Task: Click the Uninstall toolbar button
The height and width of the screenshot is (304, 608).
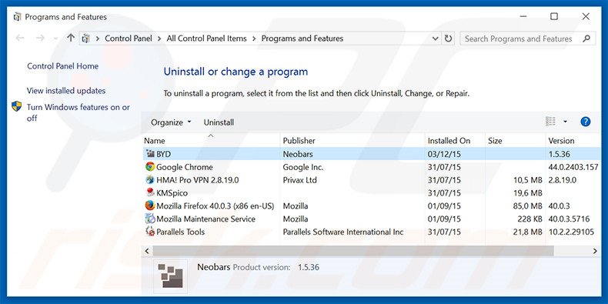Action: pos(219,122)
